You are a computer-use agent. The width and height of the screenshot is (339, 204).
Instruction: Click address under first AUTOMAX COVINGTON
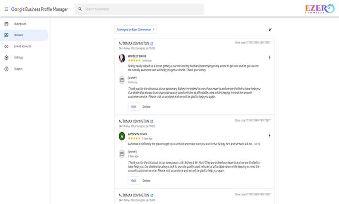(x=137, y=48)
